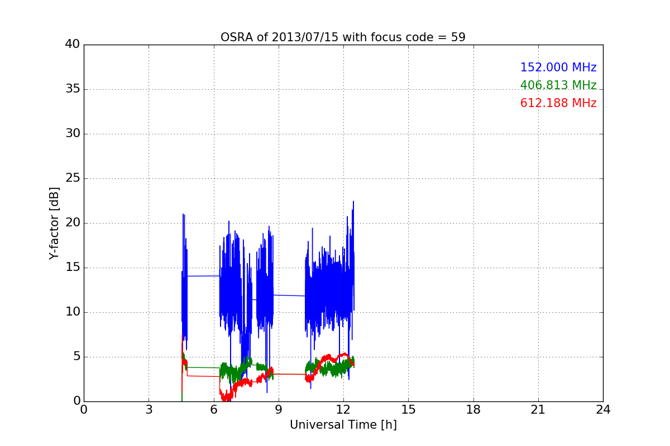Select the red 612.188 MHz legend label
Image resolution: width=670 pixels, height=446 pixels.
coord(558,103)
